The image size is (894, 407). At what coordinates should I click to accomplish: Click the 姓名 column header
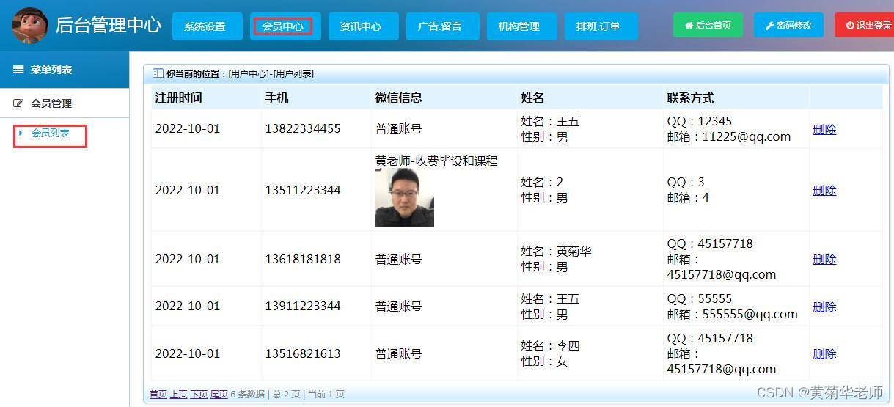(532, 98)
